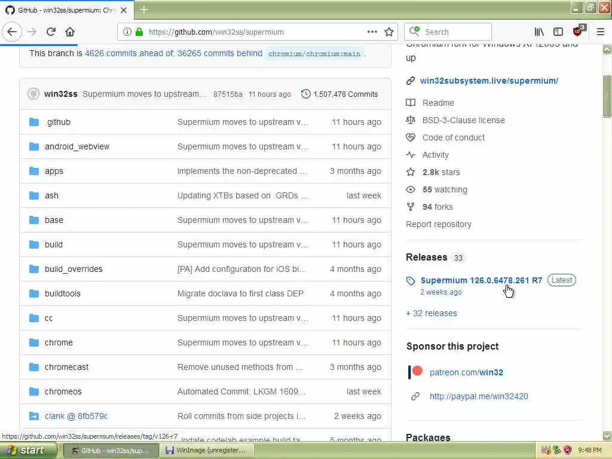Click the license scale icon
This screenshot has height=459, width=612.
[411, 120]
